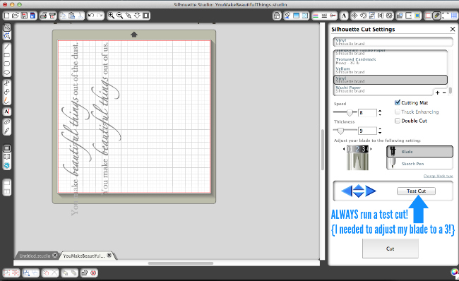Image resolution: width=459 pixels, height=281 pixels.
Task: Enable the Double Cut checkbox
Action: [398, 121]
